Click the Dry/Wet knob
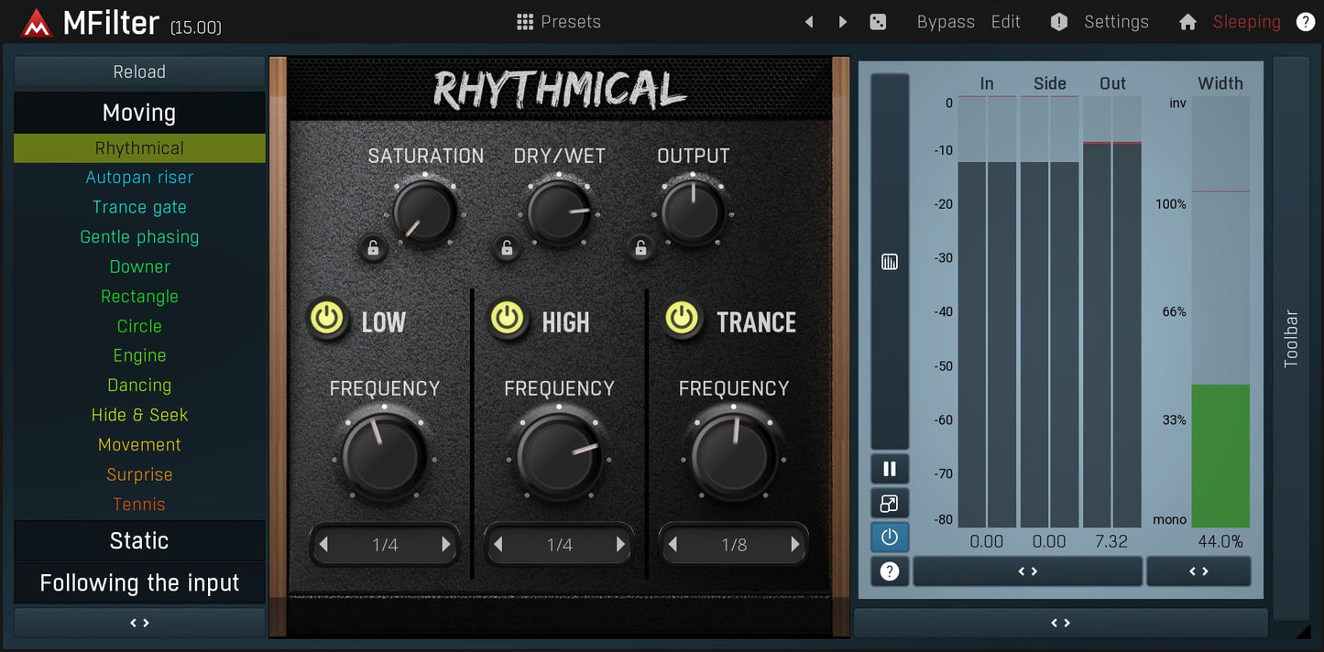Viewport: 1324px width, 652px height. pyautogui.click(x=559, y=212)
